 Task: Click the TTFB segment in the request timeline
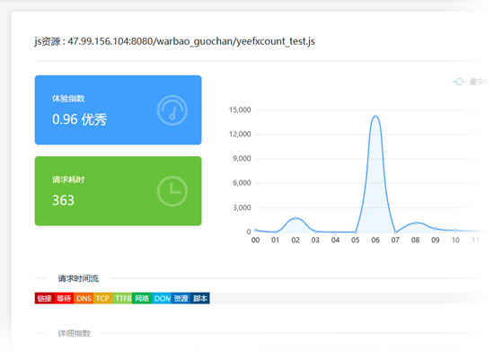coord(122,298)
